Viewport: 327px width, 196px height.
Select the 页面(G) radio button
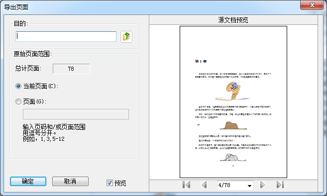tap(18, 101)
